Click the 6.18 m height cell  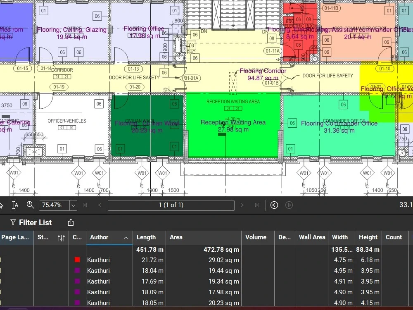tap(370, 260)
